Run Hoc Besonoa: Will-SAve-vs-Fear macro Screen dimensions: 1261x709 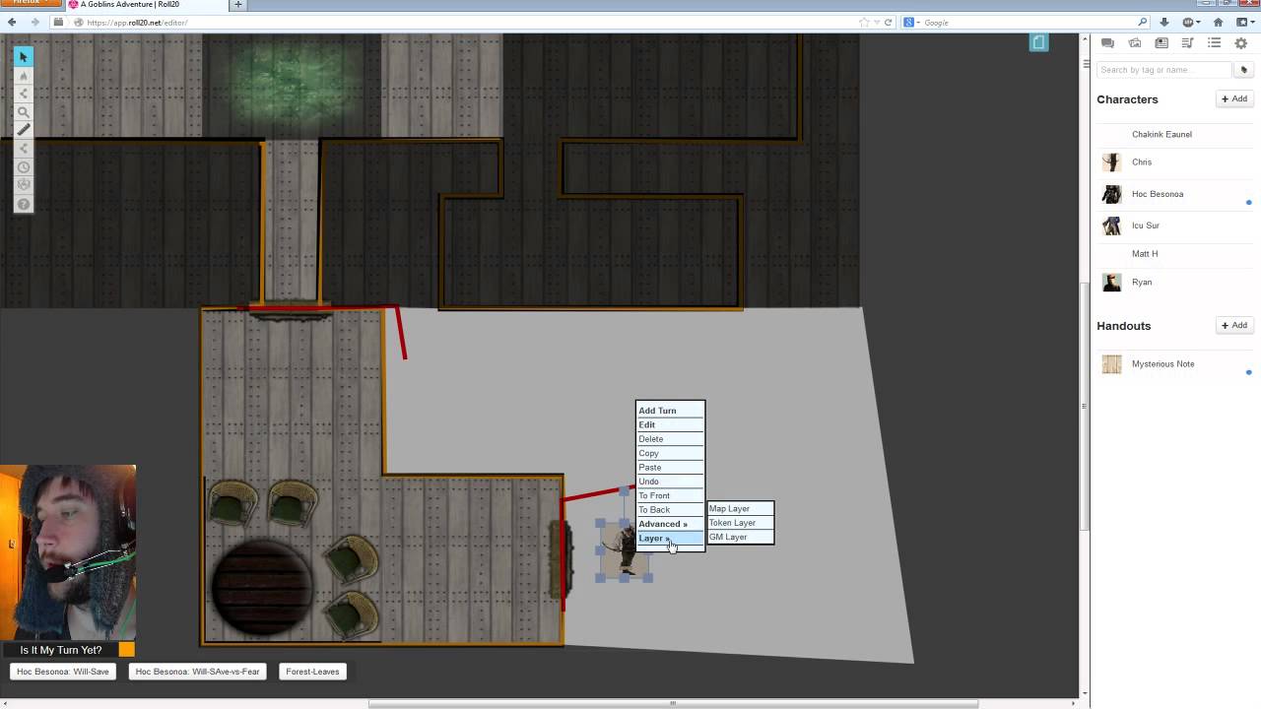coord(197,672)
